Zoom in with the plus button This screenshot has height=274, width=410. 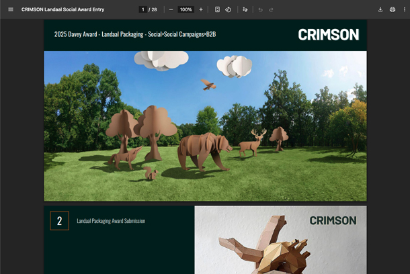[x=201, y=9]
